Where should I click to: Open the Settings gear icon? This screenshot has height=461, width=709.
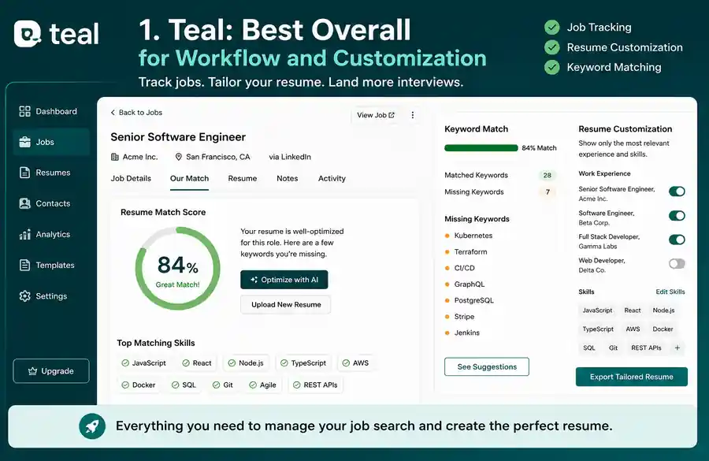(25, 296)
